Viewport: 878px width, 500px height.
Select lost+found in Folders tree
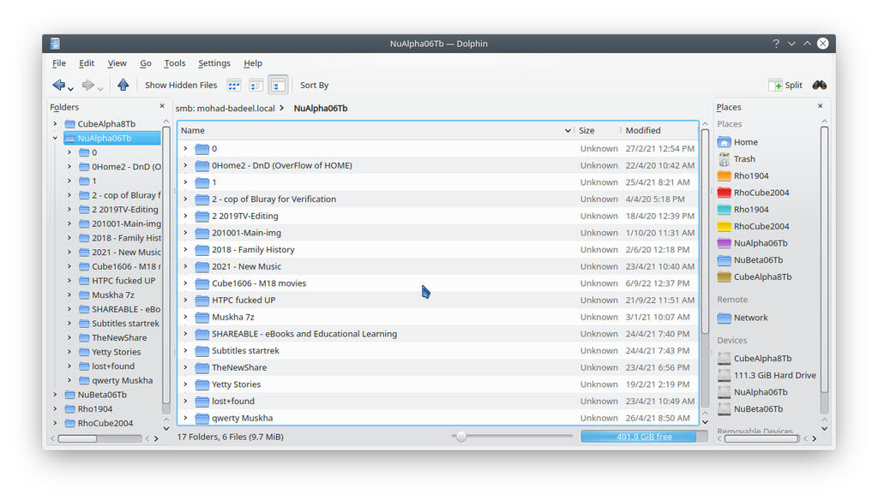[x=113, y=366]
